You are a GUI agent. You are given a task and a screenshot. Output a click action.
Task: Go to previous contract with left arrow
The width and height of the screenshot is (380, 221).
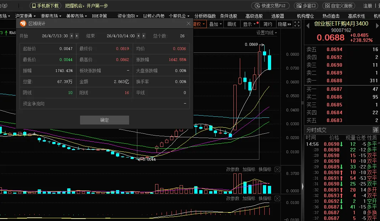(x=308, y=26)
